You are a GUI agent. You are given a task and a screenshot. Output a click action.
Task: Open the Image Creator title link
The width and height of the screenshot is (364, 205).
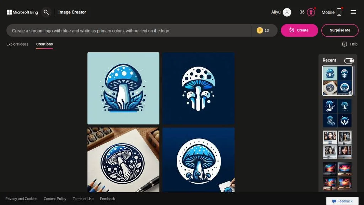pos(72,12)
